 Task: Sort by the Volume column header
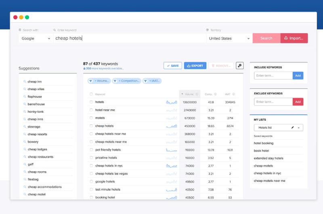189,94
